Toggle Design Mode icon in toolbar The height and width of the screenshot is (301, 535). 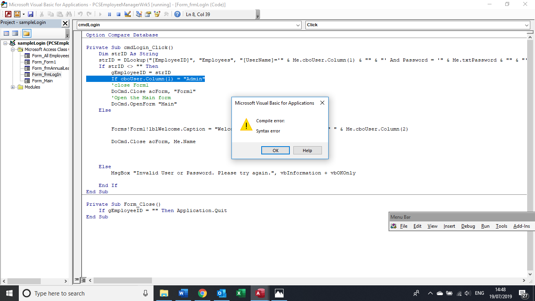[x=128, y=14]
